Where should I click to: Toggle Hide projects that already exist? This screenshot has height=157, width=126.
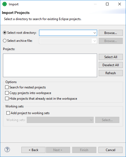(7, 98)
